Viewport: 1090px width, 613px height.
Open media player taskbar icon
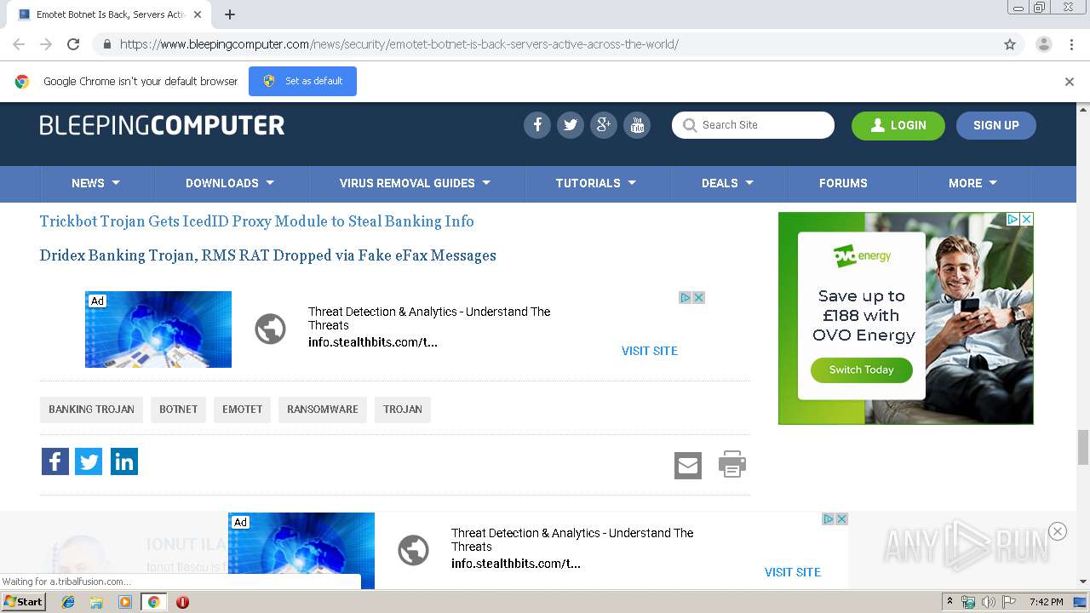tap(125, 602)
